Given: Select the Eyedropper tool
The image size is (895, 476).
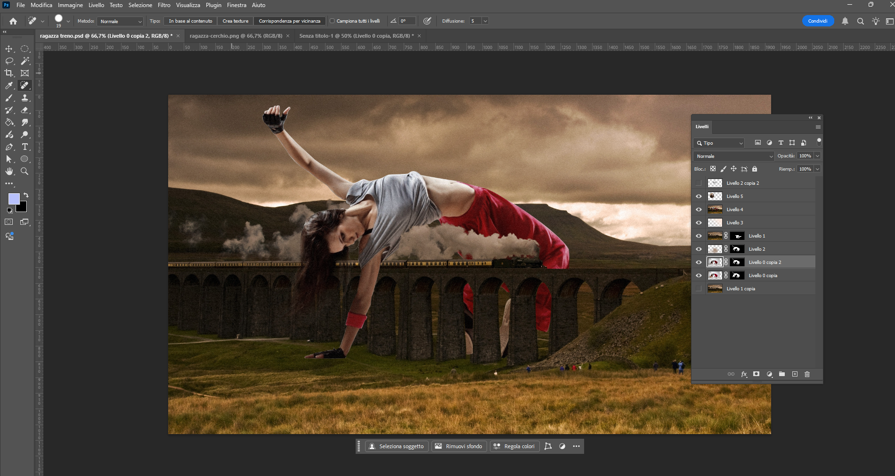Looking at the screenshot, I should click(x=9, y=85).
